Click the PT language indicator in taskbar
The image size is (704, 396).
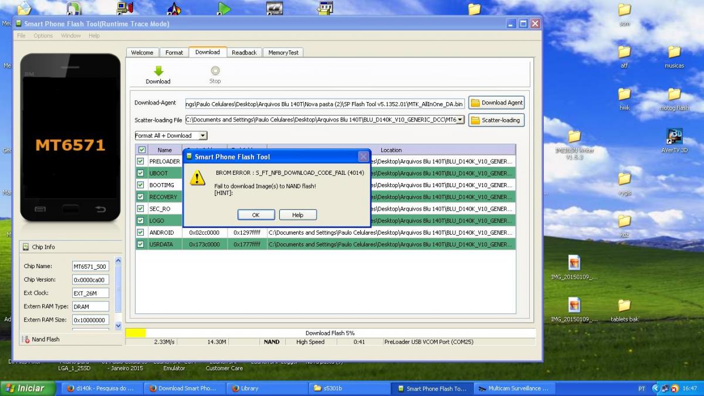point(641,388)
